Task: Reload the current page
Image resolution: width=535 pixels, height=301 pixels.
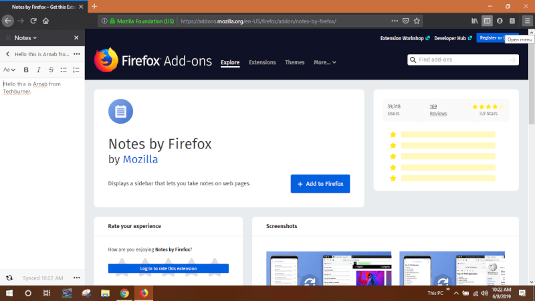Action: point(33,21)
